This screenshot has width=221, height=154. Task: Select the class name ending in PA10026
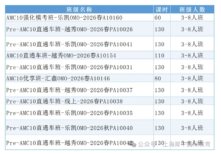(69, 29)
